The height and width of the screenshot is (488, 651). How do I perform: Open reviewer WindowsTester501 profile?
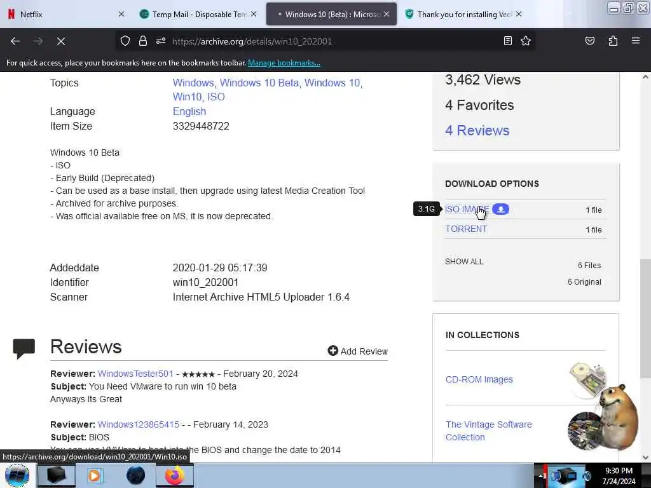tap(135, 374)
